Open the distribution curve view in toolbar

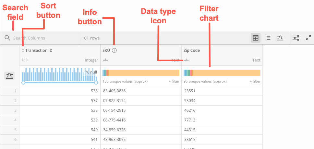point(280,38)
